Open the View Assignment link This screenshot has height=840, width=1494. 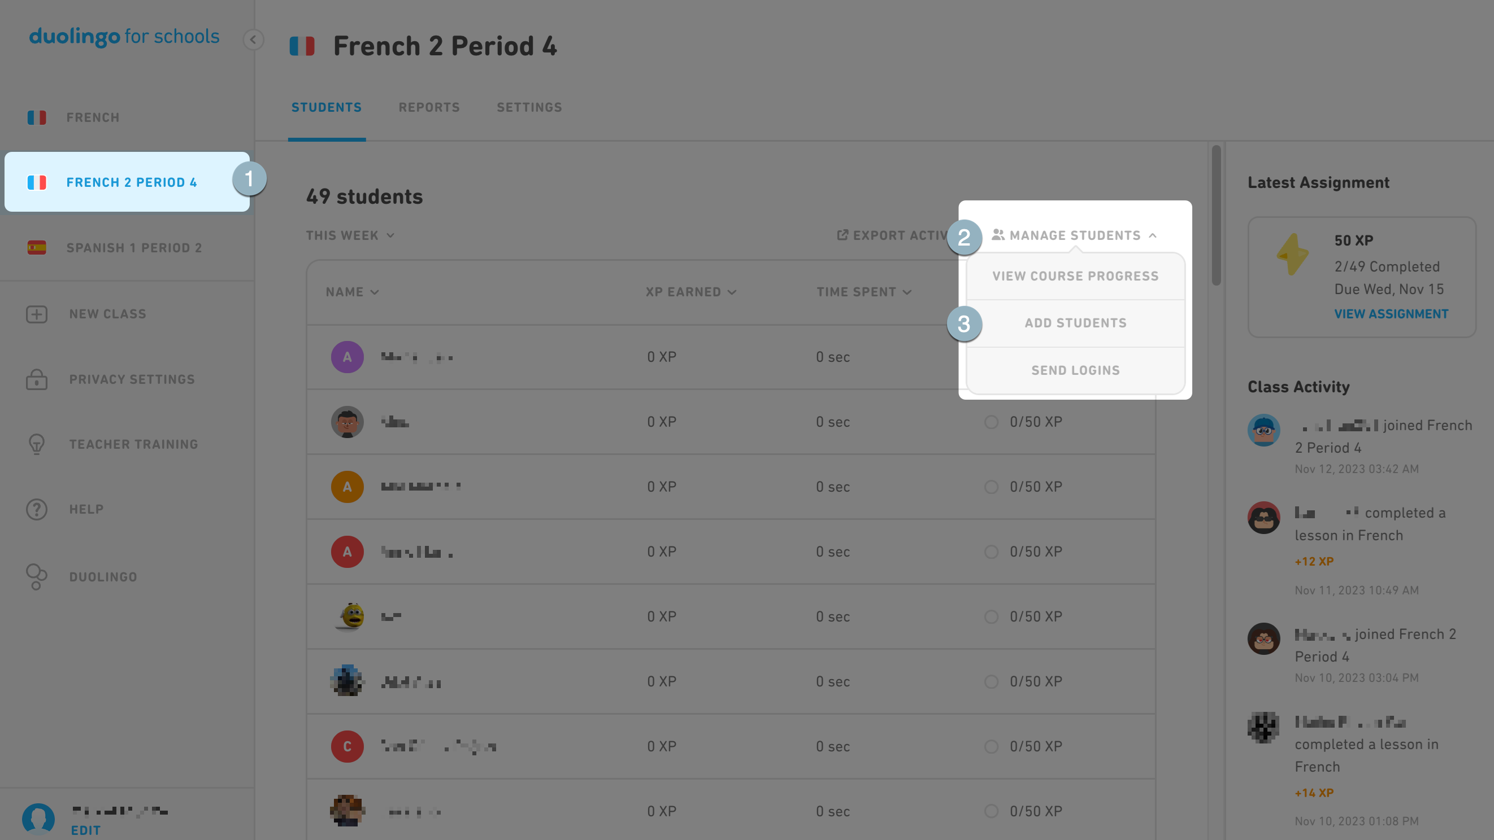click(x=1391, y=314)
